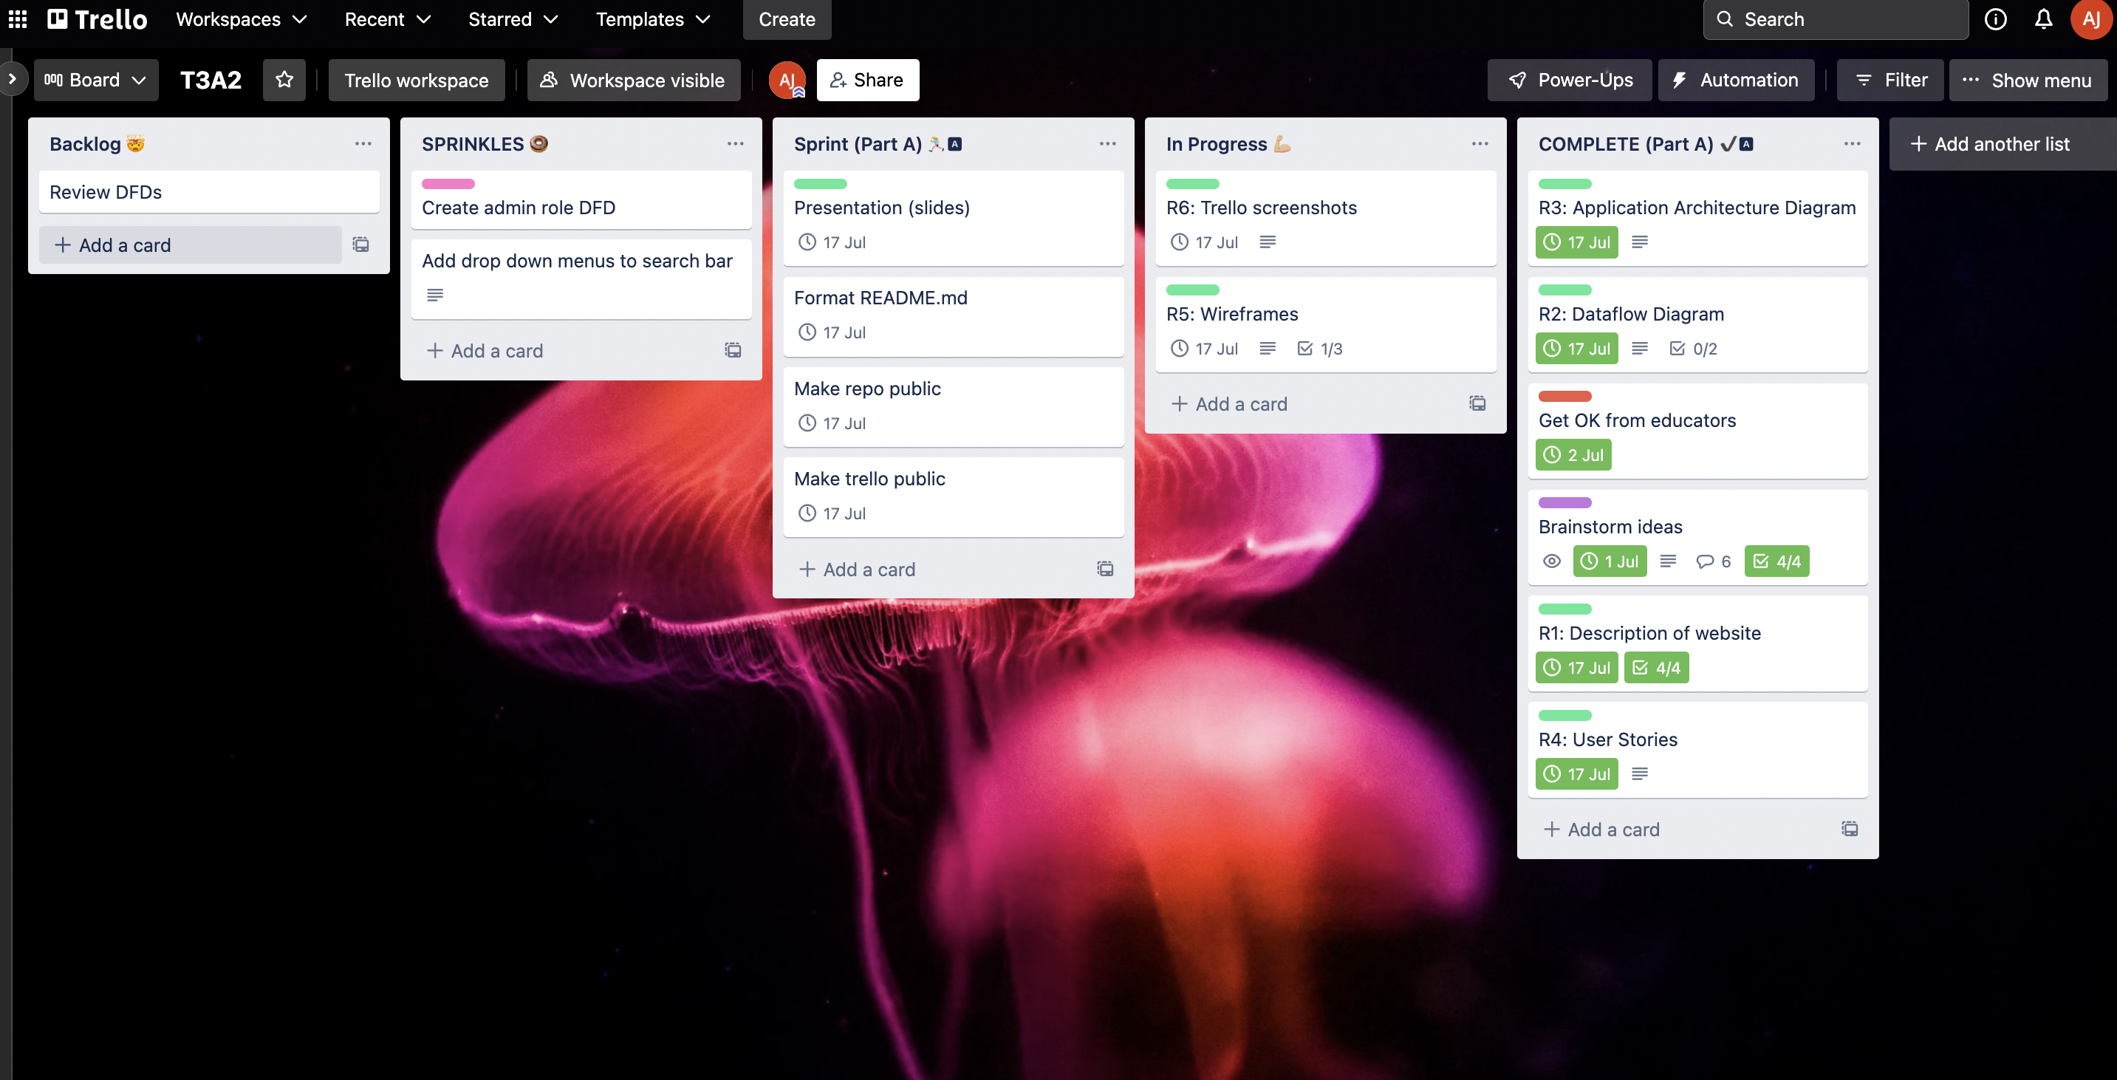Toggle watch eye on Brainstorm ideas card
2117x1080 pixels.
(1550, 561)
